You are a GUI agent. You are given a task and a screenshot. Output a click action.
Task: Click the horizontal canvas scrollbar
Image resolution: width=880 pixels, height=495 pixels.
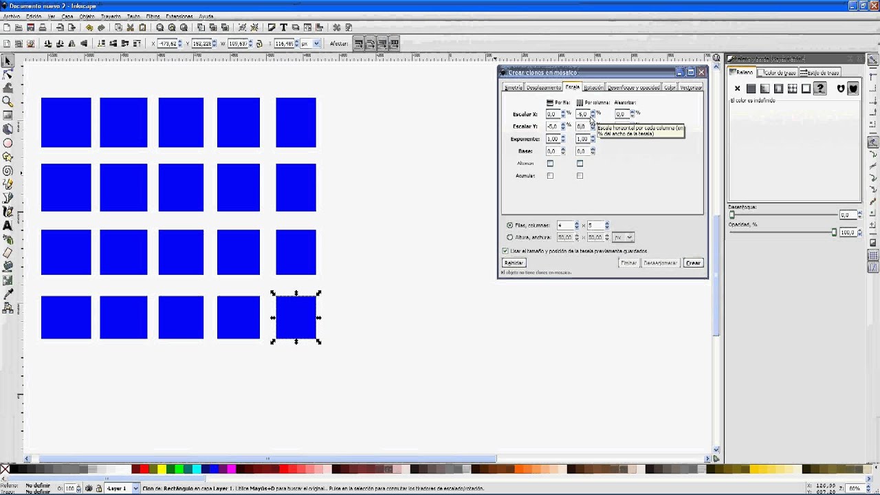[268, 459]
